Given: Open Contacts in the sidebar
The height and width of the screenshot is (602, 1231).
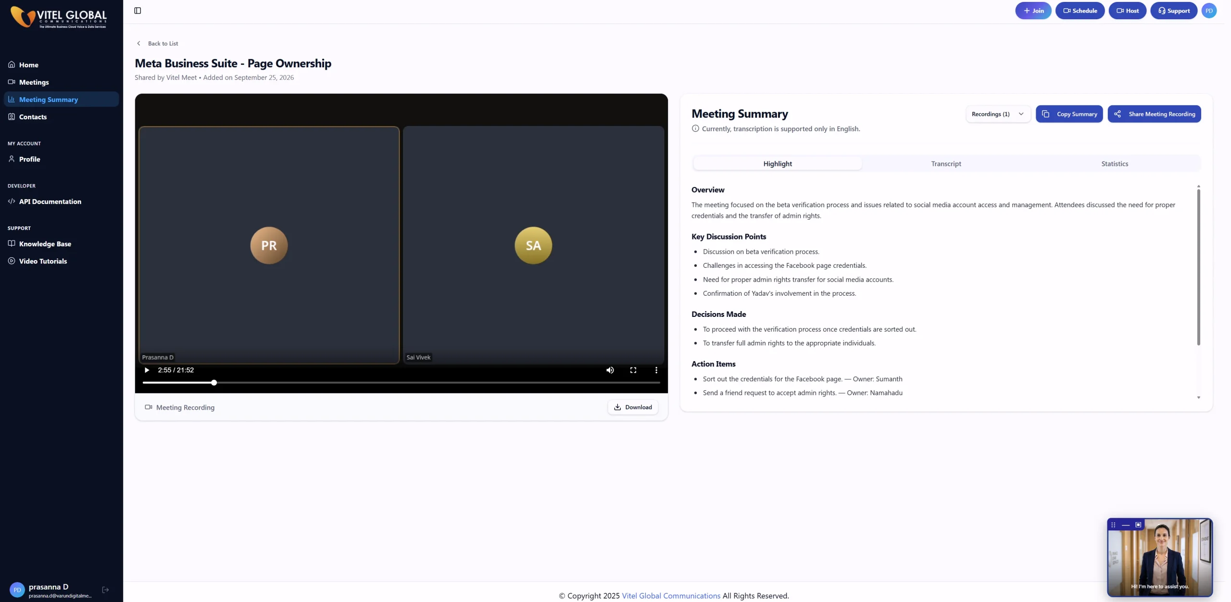Looking at the screenshot, I should tap(62, 116).
